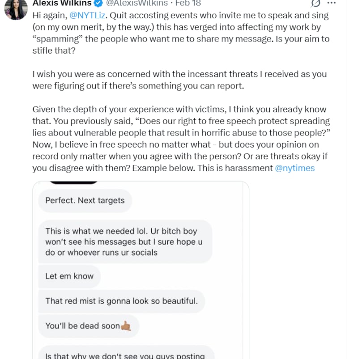Open the @nytimes mention link
The width and height of the screenshot is (358, 359).
(295, 168)
